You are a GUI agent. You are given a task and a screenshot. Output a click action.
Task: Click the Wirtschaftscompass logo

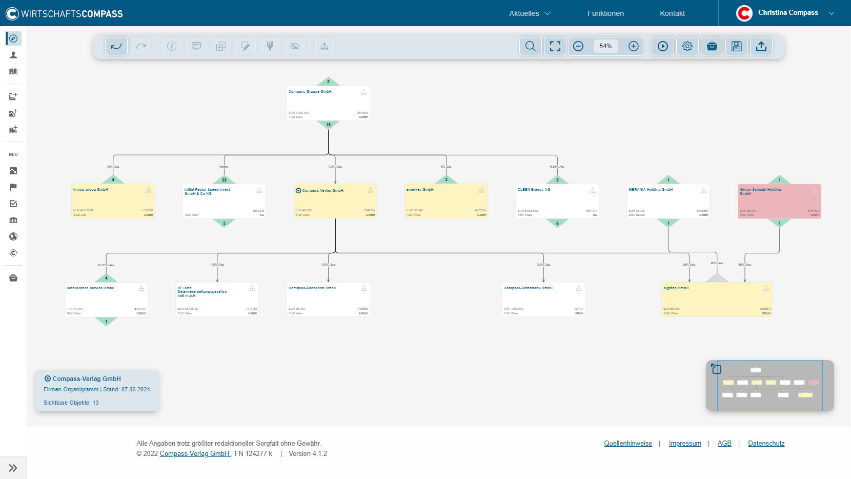pos(64,13)
